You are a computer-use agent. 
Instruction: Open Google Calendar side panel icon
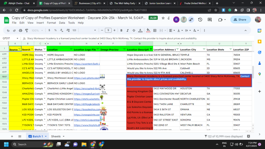point(259,30)
